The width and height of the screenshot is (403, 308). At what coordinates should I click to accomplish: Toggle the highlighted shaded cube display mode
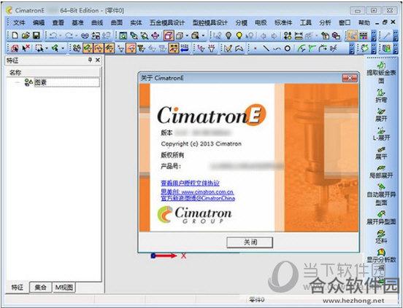pyautogui.click(x=169, y=36)
